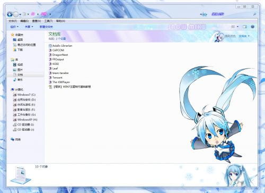265x193 pixels.
Task: Select the first file above CAPCOM
Action: (x=60, y=46)
